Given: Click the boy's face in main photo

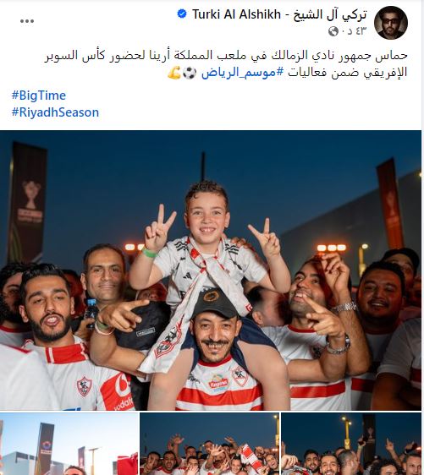Looking at the screenshot, I should point(207,217).
